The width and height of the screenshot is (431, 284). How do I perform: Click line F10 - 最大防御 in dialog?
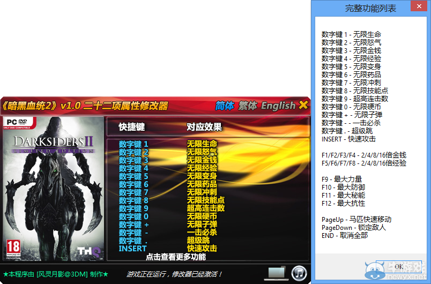pyautogui.click(x=343, y=187)
